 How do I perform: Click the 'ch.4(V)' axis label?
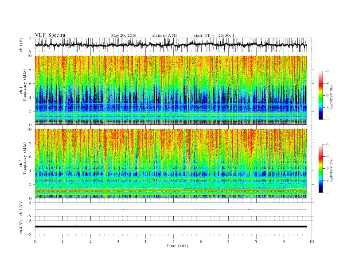21,227
